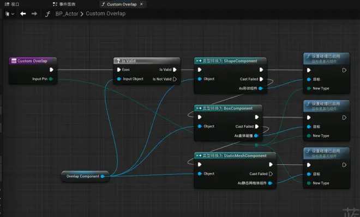The height and width of the screenshot is (217, 360).
Task: Select the bottom 设置碰撞已启用 node header
Action: [x=327, y=153]
